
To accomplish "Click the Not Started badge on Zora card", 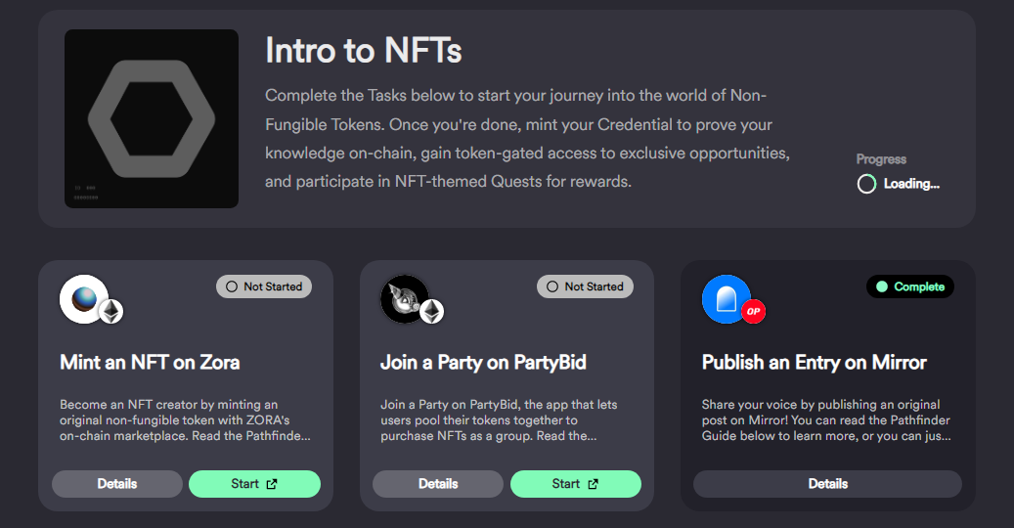I will (264, 286).
